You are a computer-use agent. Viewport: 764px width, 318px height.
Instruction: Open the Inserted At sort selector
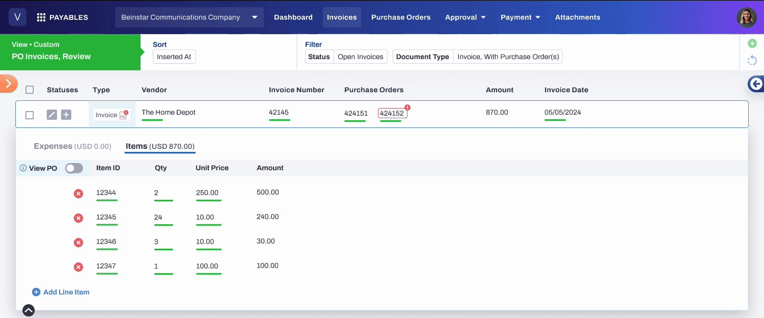(174, 57)
